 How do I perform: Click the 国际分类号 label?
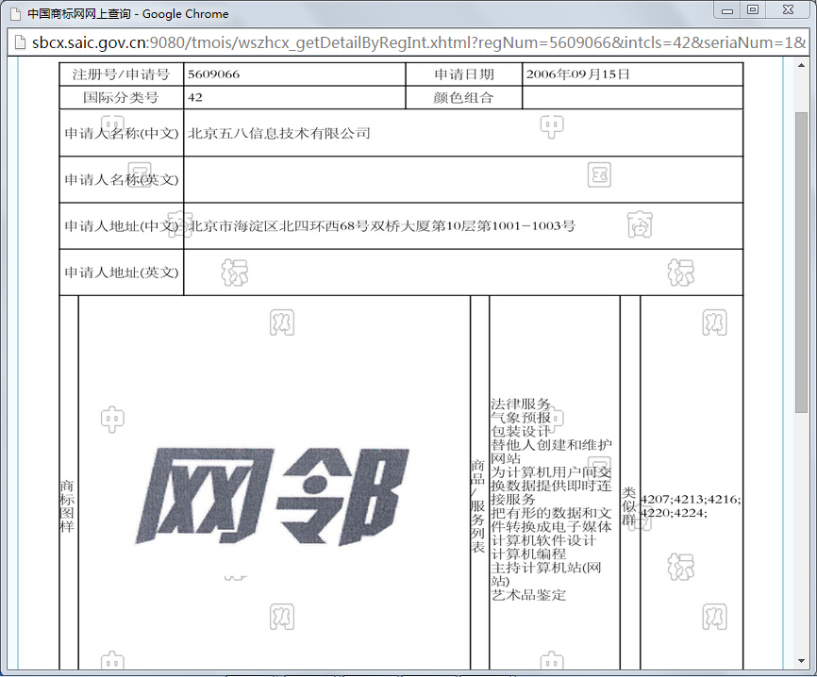[121, 97]
